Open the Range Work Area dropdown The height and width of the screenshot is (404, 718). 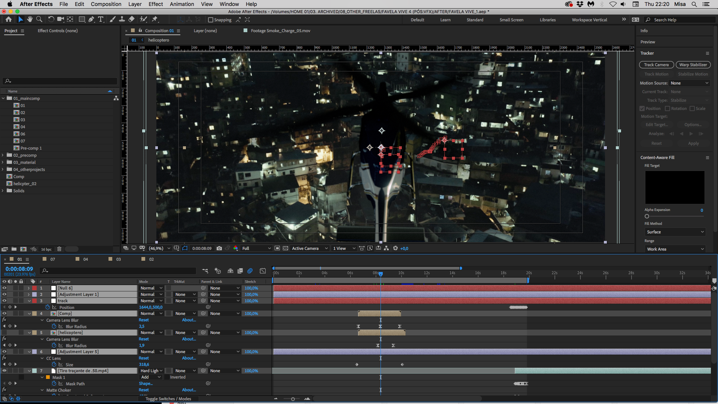[675, 249]
